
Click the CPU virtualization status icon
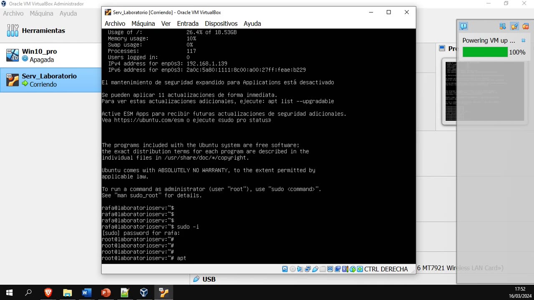[345, 269]
